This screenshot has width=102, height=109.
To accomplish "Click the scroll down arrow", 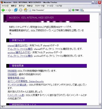I will click(100, 104).
